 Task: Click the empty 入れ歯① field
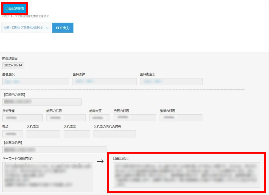43,134
